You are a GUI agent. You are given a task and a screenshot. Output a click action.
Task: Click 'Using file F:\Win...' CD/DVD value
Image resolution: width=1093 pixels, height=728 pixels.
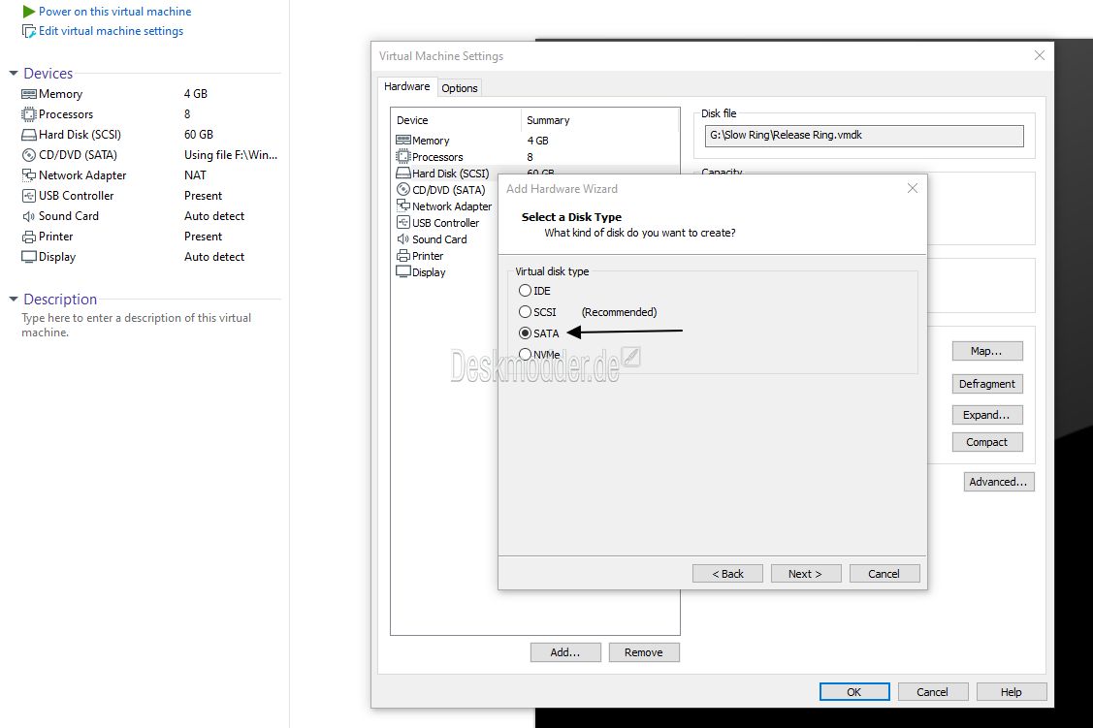(231, 155)
